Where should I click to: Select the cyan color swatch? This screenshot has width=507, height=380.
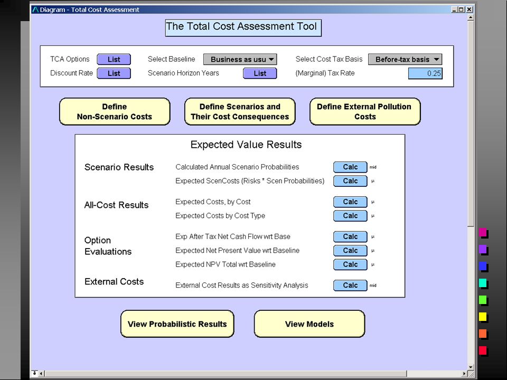point(483,283)
